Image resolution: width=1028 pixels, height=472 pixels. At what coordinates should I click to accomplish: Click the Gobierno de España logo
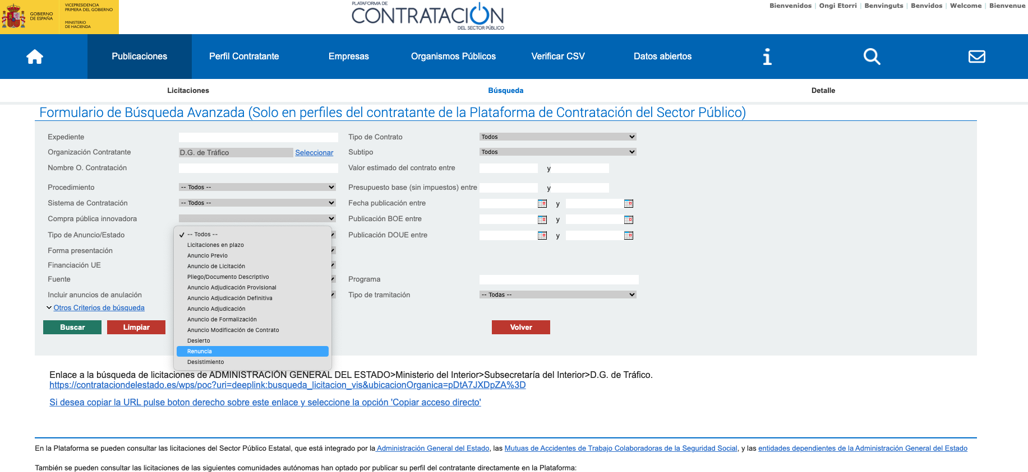pyautogui.click(x=59, y=17)
